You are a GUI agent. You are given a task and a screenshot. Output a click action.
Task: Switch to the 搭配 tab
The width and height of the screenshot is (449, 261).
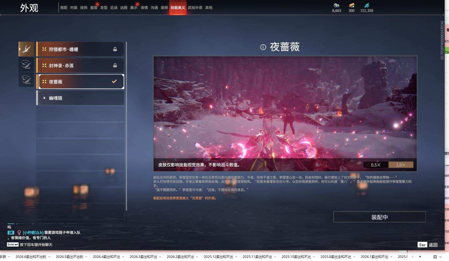[64, 8]
